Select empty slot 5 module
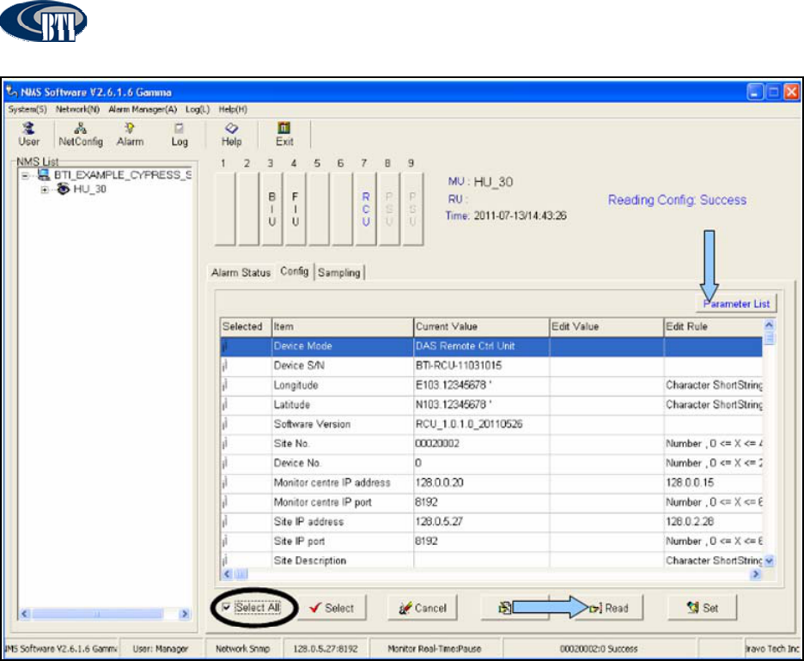The image size is (804, 661). tap(319, 209)
